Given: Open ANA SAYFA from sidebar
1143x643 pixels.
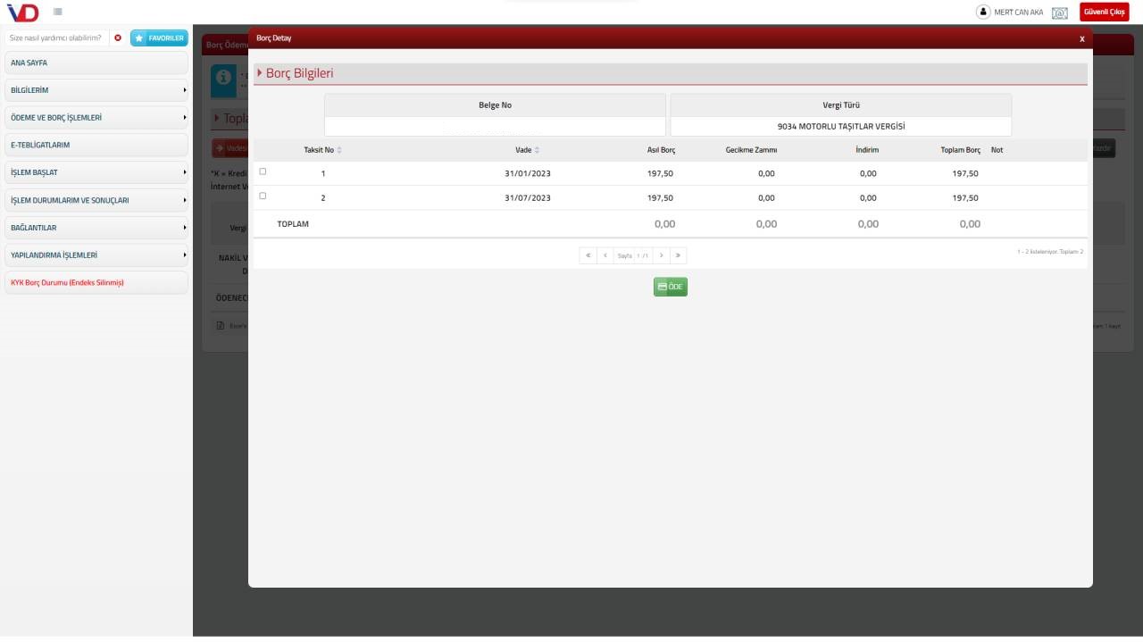Looking at the screenshot, I should coord(96,63).
